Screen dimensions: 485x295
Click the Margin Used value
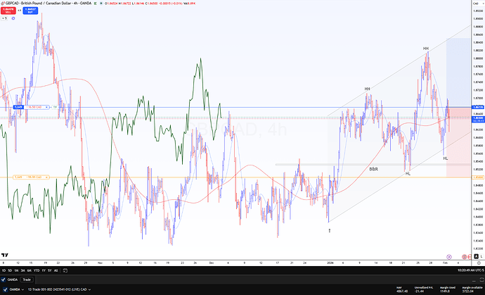pyautogui.click(x=444, y=291)
